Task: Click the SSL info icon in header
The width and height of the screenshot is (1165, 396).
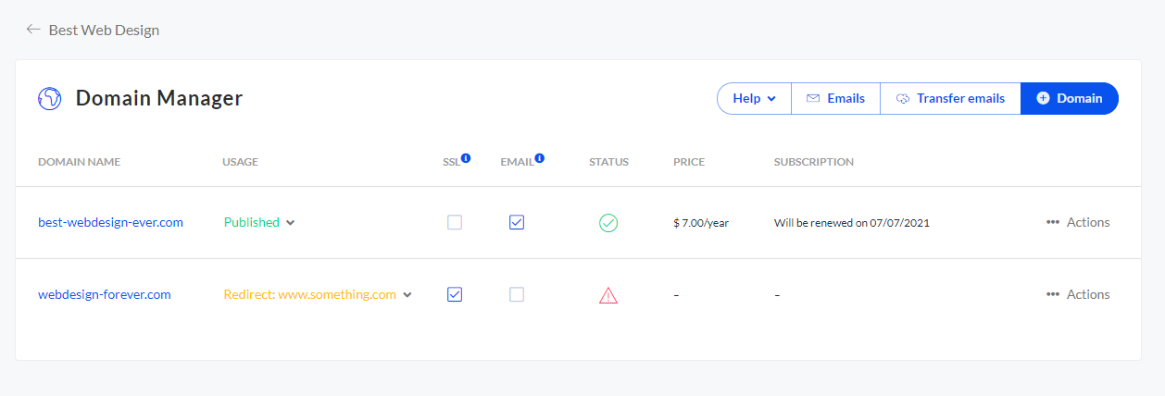Action: (x=466, y=158)
